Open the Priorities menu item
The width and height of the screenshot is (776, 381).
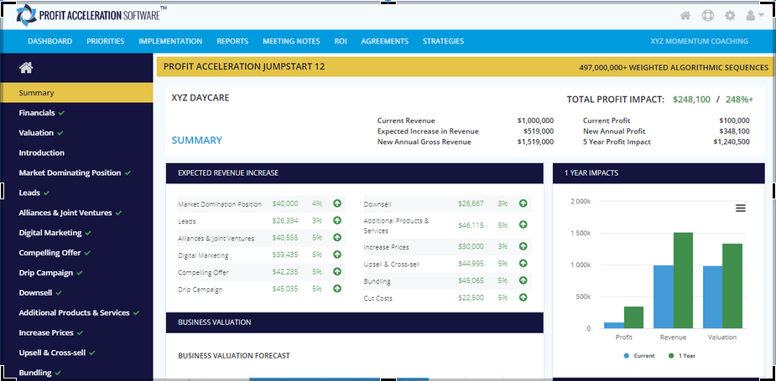tap(106, 42)
